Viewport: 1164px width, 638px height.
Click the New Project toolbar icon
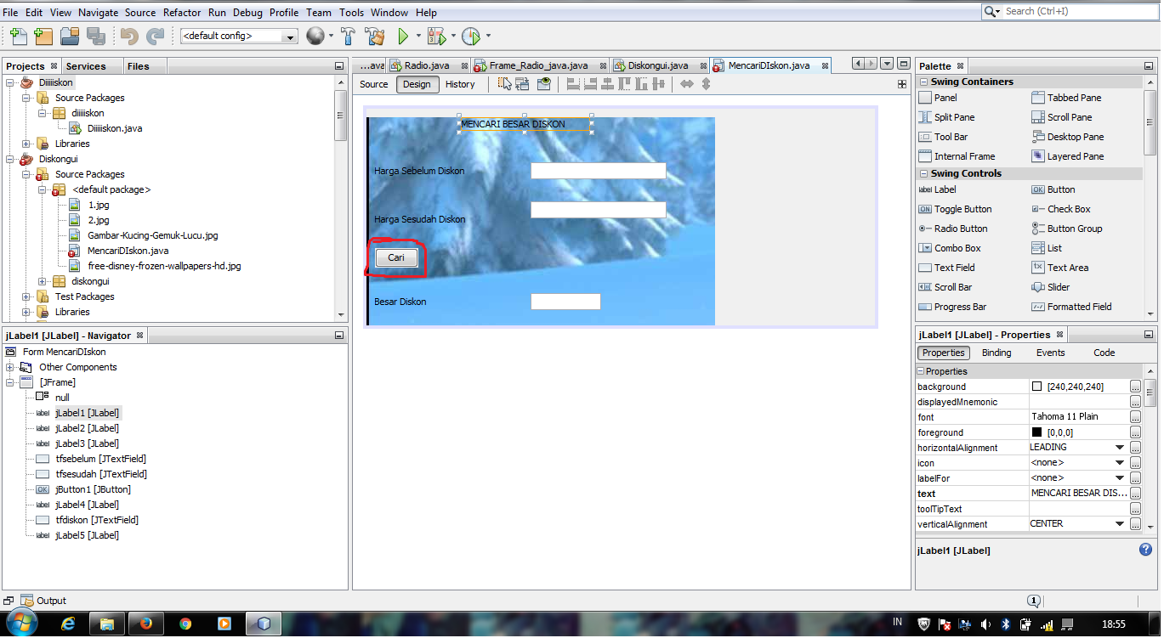(x=43, y=36)
